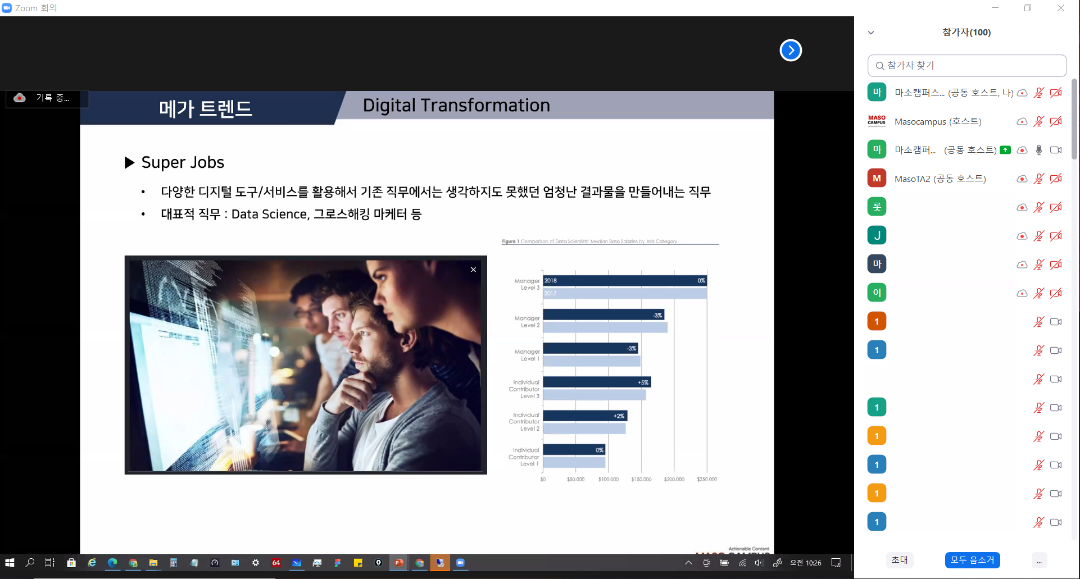The height and width of the screenshot is (579, 1080).
Task: Click the 참가자 찾기 search field
Action: click(x=966, y=66)
